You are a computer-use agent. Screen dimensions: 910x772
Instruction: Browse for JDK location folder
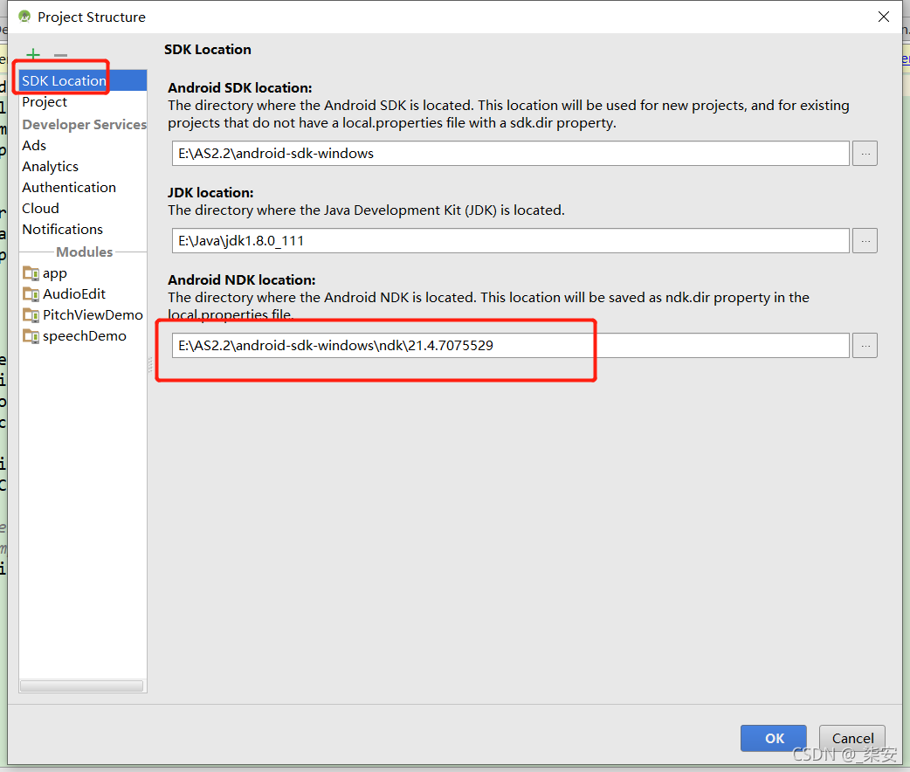pos(865,240)
